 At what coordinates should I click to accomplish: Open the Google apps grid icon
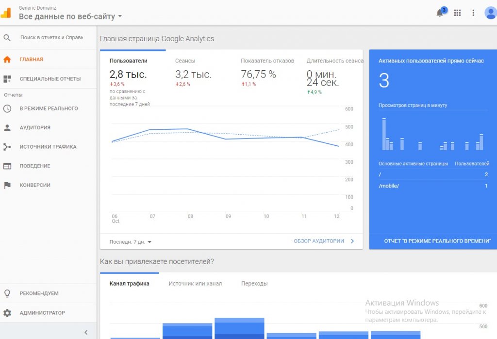[x=457, y=13]
